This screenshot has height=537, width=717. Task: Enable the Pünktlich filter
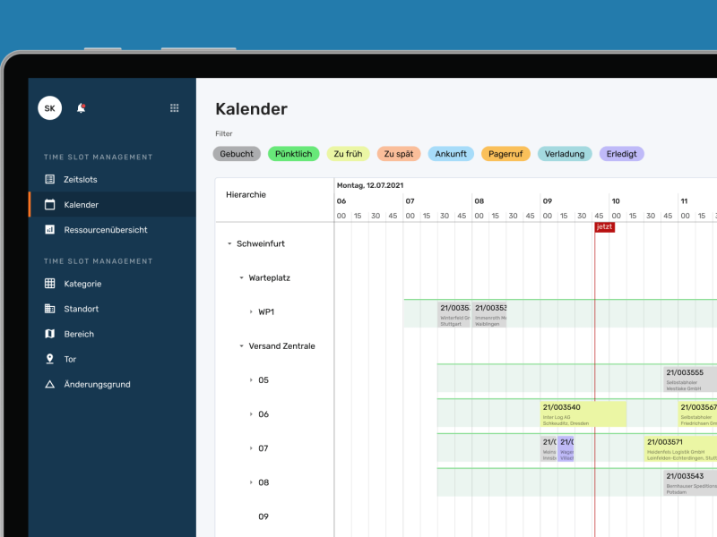coord(293,153)
